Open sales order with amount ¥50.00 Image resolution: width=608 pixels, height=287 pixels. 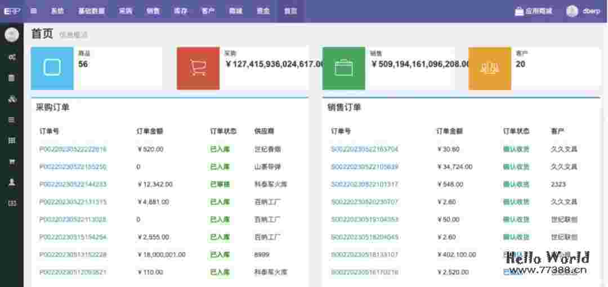(x=364, y=219)
